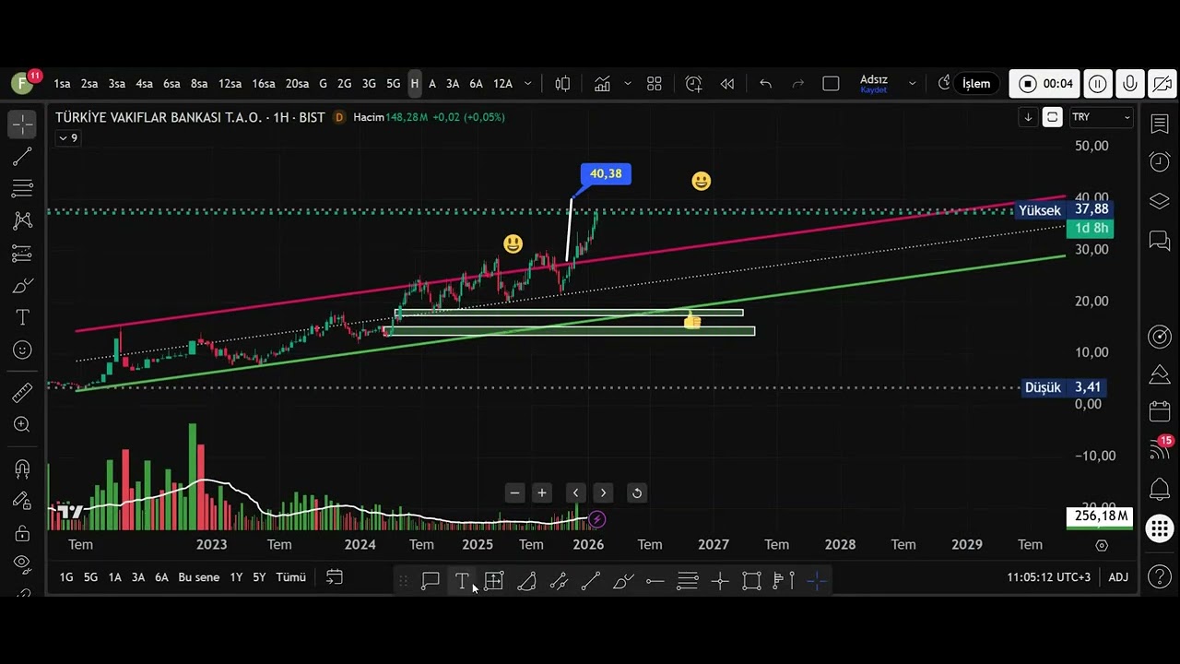Toggle the auto-fit data to screen button
The width and height of the screenshot is (1180, 664).
(1052, 117)
